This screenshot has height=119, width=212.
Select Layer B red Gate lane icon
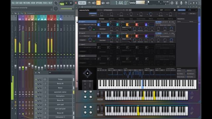[136, 36]
